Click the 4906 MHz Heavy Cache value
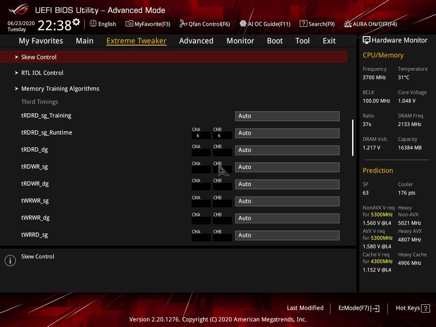 (x=409, y=263)
